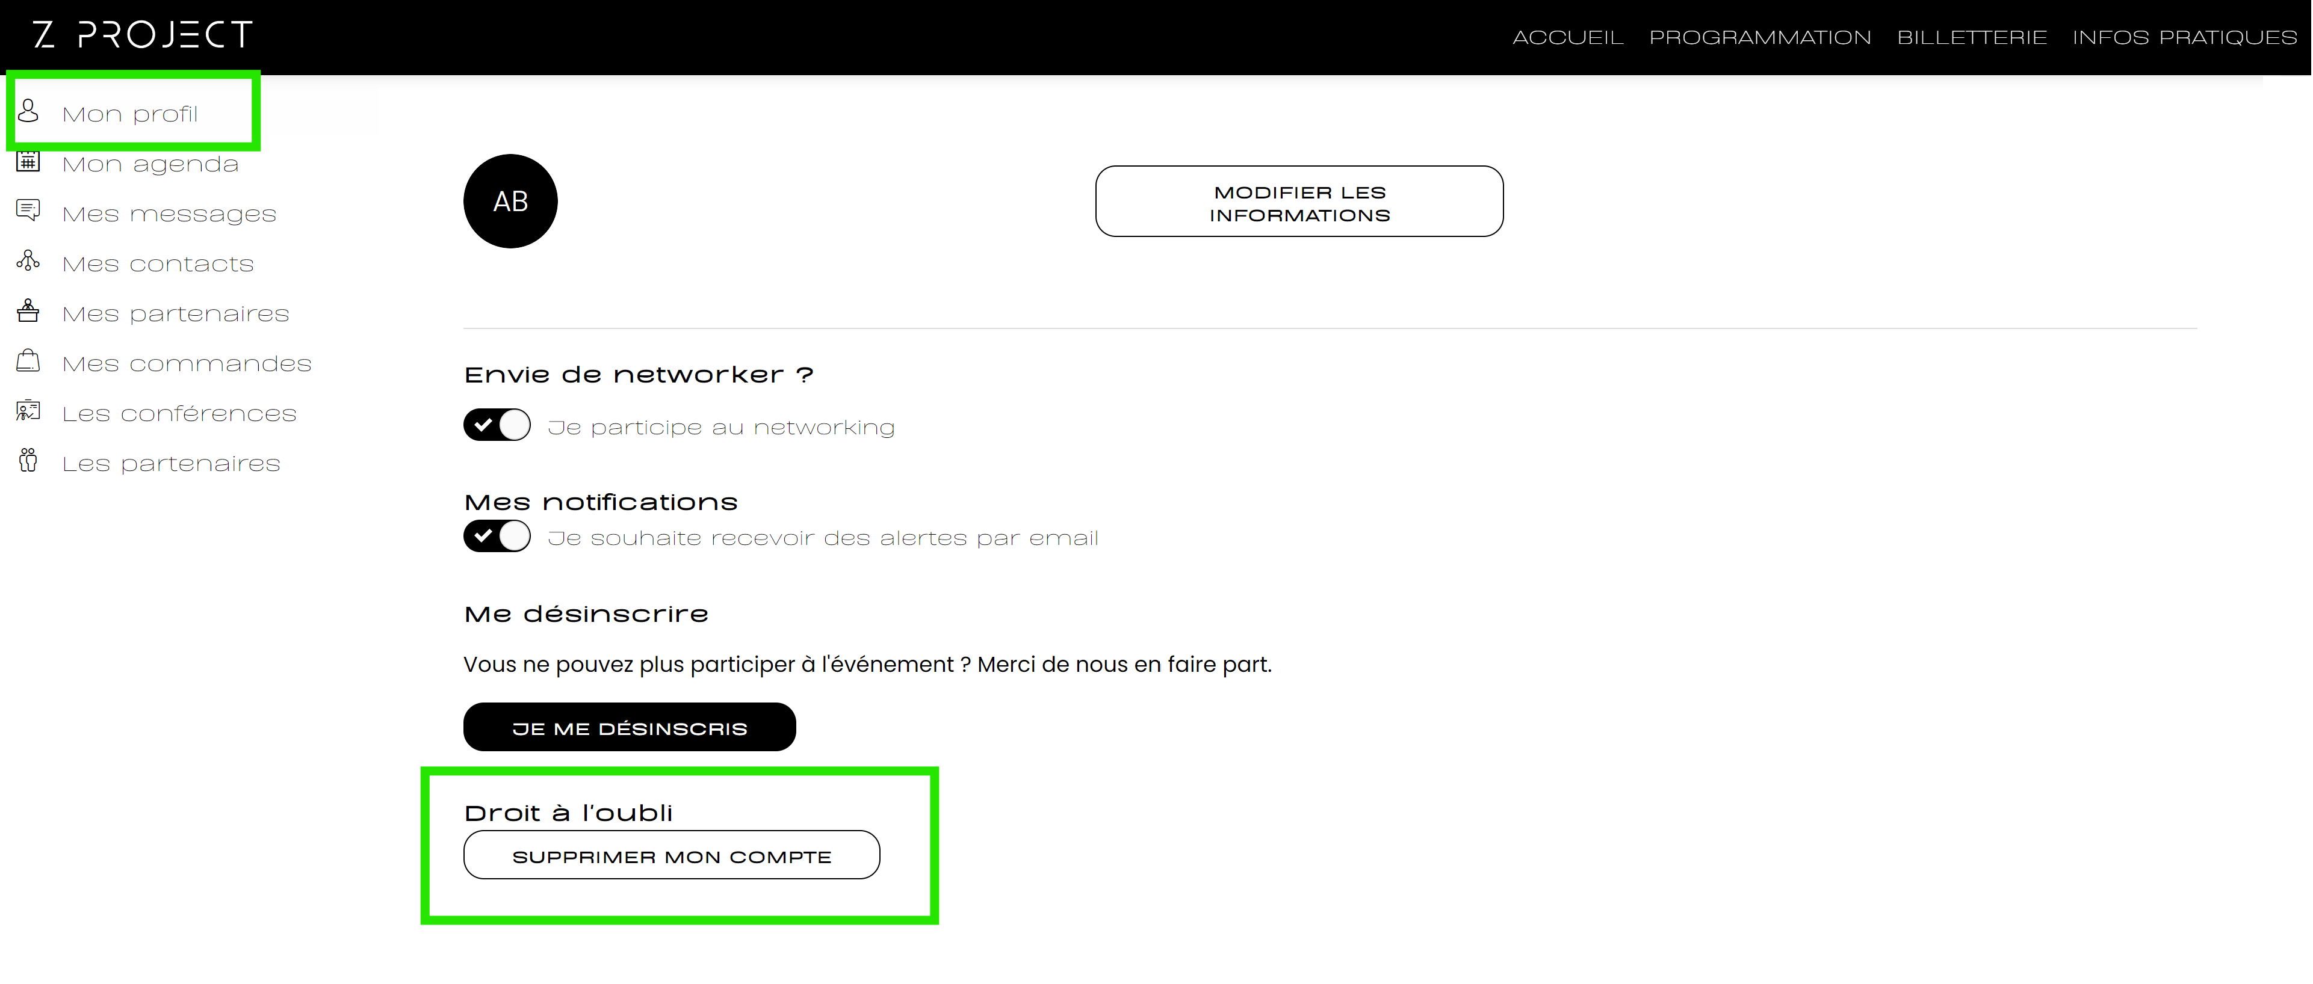Click the Je me désinscris button
This screenshot has width=2313, height=984.
[630, 727]
